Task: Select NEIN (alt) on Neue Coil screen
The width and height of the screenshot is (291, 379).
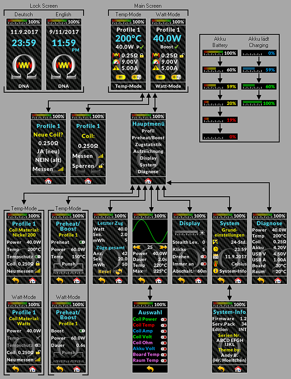Action: [48, 160]
